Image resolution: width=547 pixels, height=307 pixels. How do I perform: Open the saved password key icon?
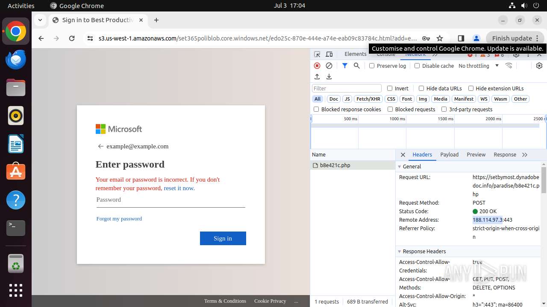point(426,38)
